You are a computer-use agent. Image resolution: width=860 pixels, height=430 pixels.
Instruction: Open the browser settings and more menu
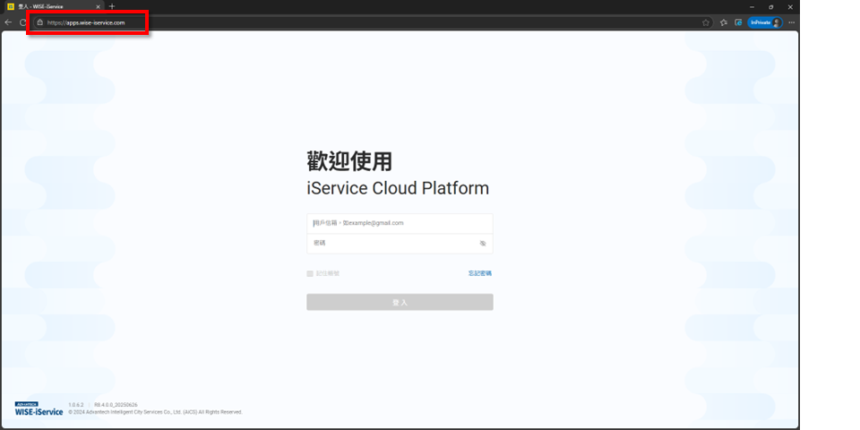pyautogui.click(x=791, y=22)
